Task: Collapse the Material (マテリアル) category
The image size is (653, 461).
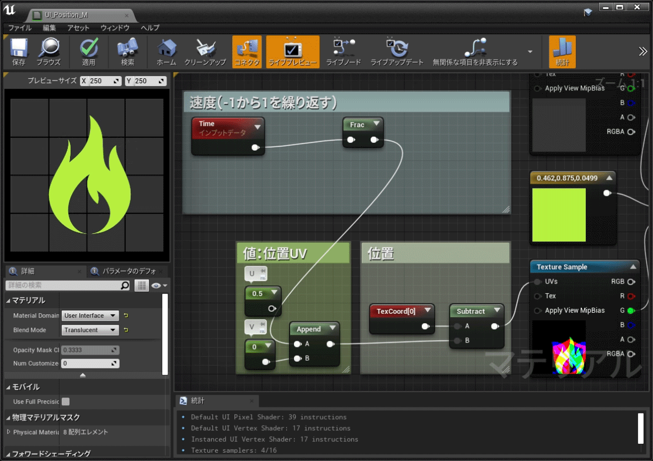Action: tap(8, 300)
